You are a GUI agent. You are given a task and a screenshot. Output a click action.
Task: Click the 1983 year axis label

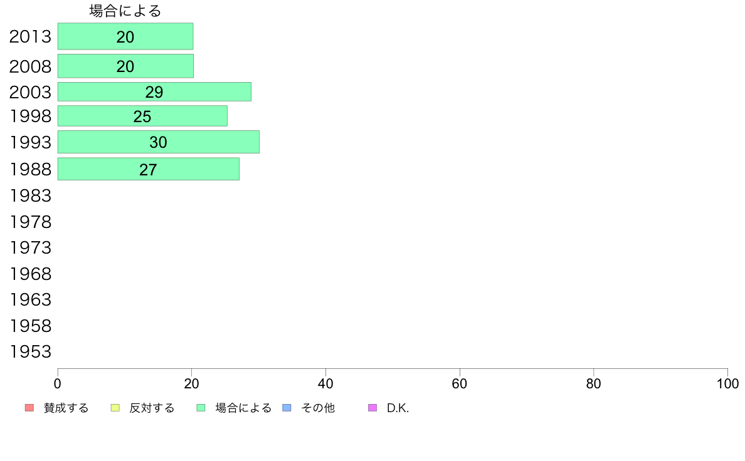point(30,195)
